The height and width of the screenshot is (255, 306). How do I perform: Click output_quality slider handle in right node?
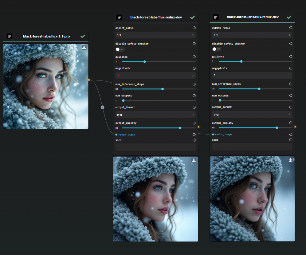click(277, 128)
